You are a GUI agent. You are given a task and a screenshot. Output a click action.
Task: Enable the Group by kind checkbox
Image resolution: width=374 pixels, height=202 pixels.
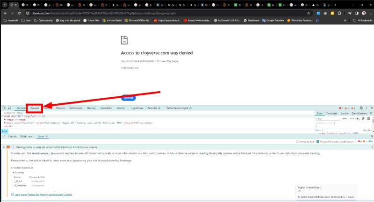(x=298, y=141)
